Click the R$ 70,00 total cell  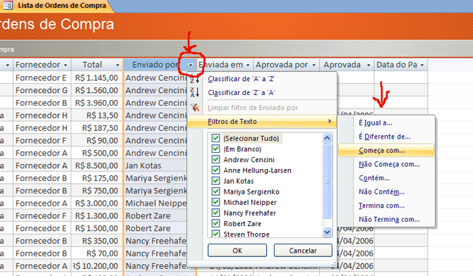coord(97,253)
